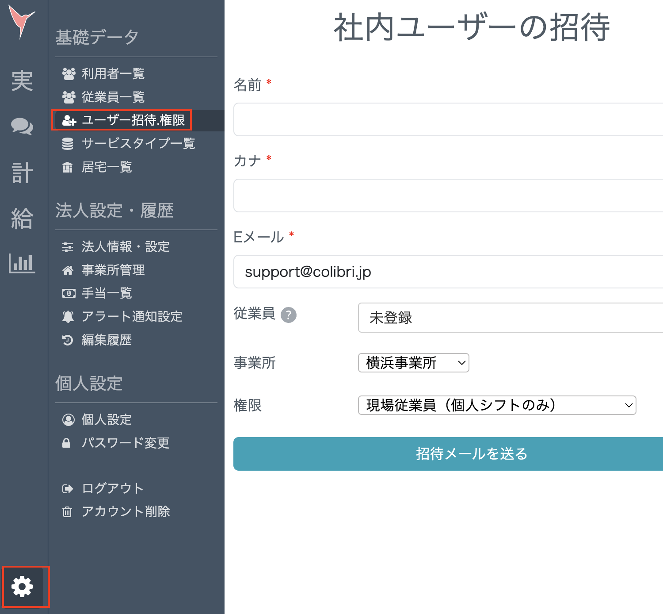663x614 pixels.
Task: Click ログアウト to sign out
Action: coord(111,488)
